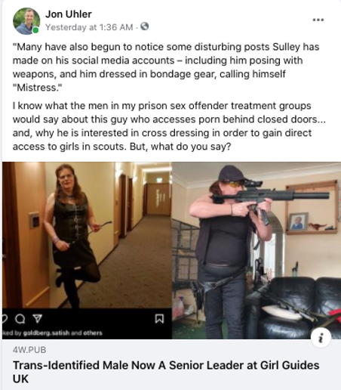
Task: Click the framed portrait on the shelf
Action: coord(298,221)
